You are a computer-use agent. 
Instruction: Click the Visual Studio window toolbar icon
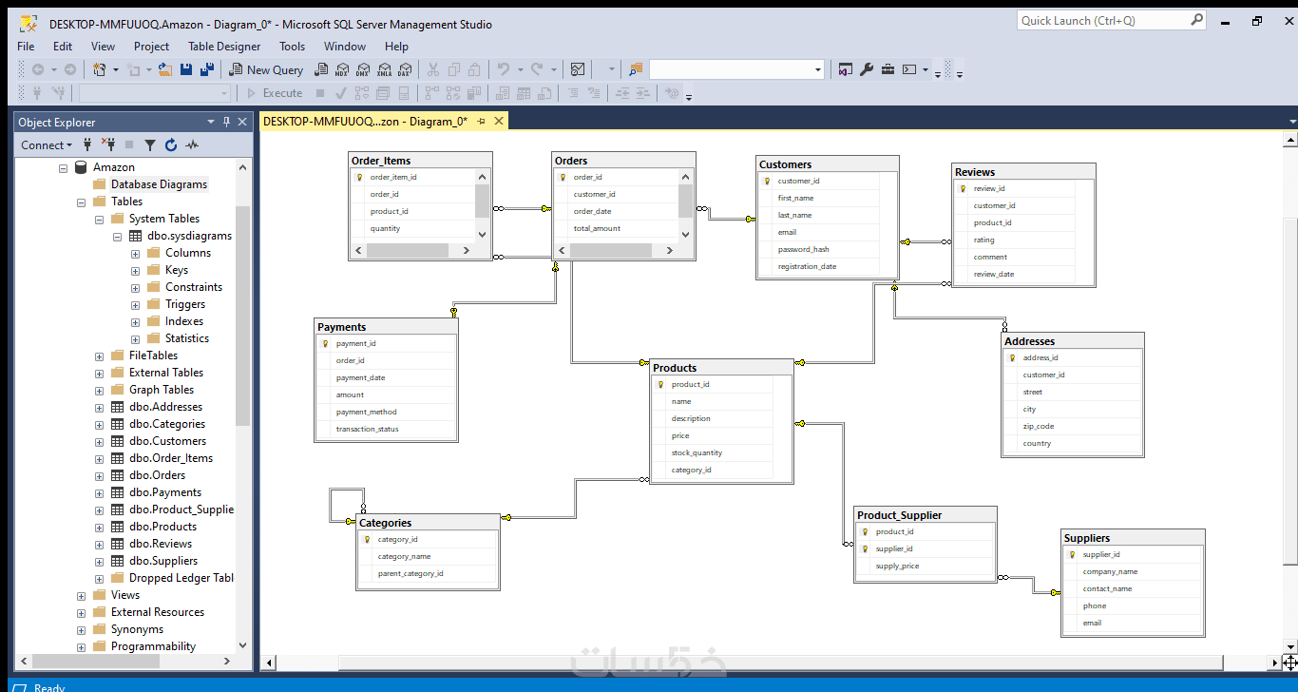(846, 69)
